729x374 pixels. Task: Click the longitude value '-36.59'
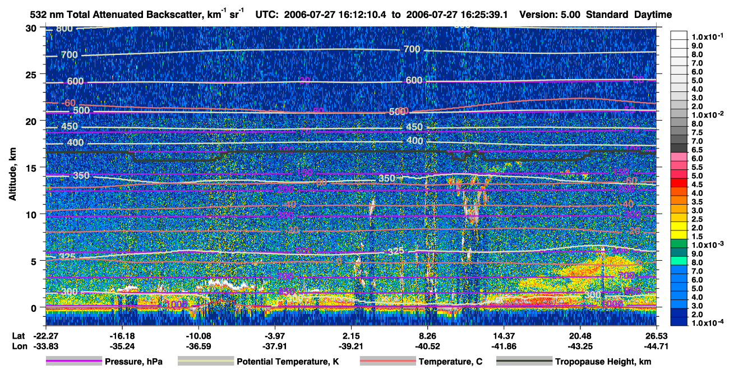(x=199, y=346)
